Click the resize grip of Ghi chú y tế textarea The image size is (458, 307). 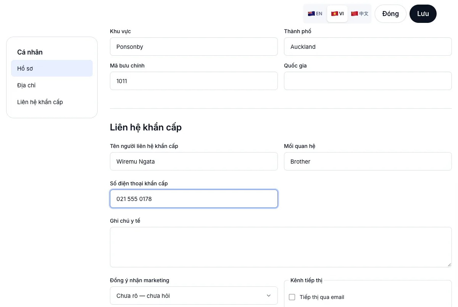coord(449,264)
